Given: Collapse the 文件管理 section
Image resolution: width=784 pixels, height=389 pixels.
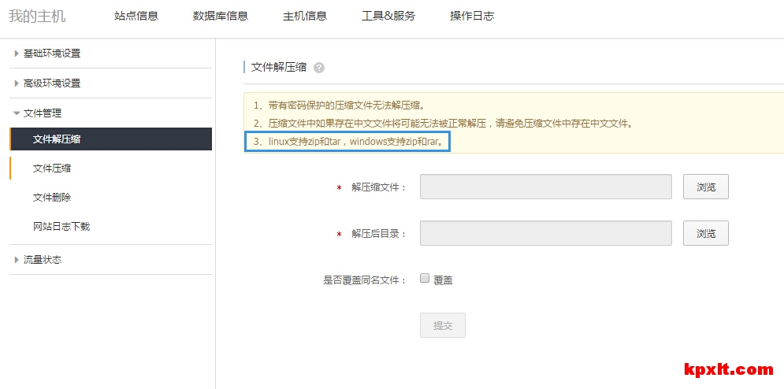Looking at the screenshot, I should 42,113.
